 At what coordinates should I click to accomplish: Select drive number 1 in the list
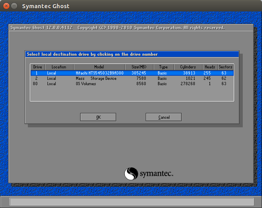(x=36, y=73)
